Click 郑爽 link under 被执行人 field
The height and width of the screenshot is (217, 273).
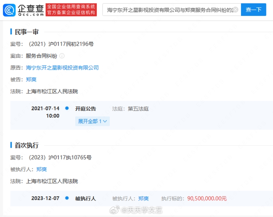[x=42, y=169]
